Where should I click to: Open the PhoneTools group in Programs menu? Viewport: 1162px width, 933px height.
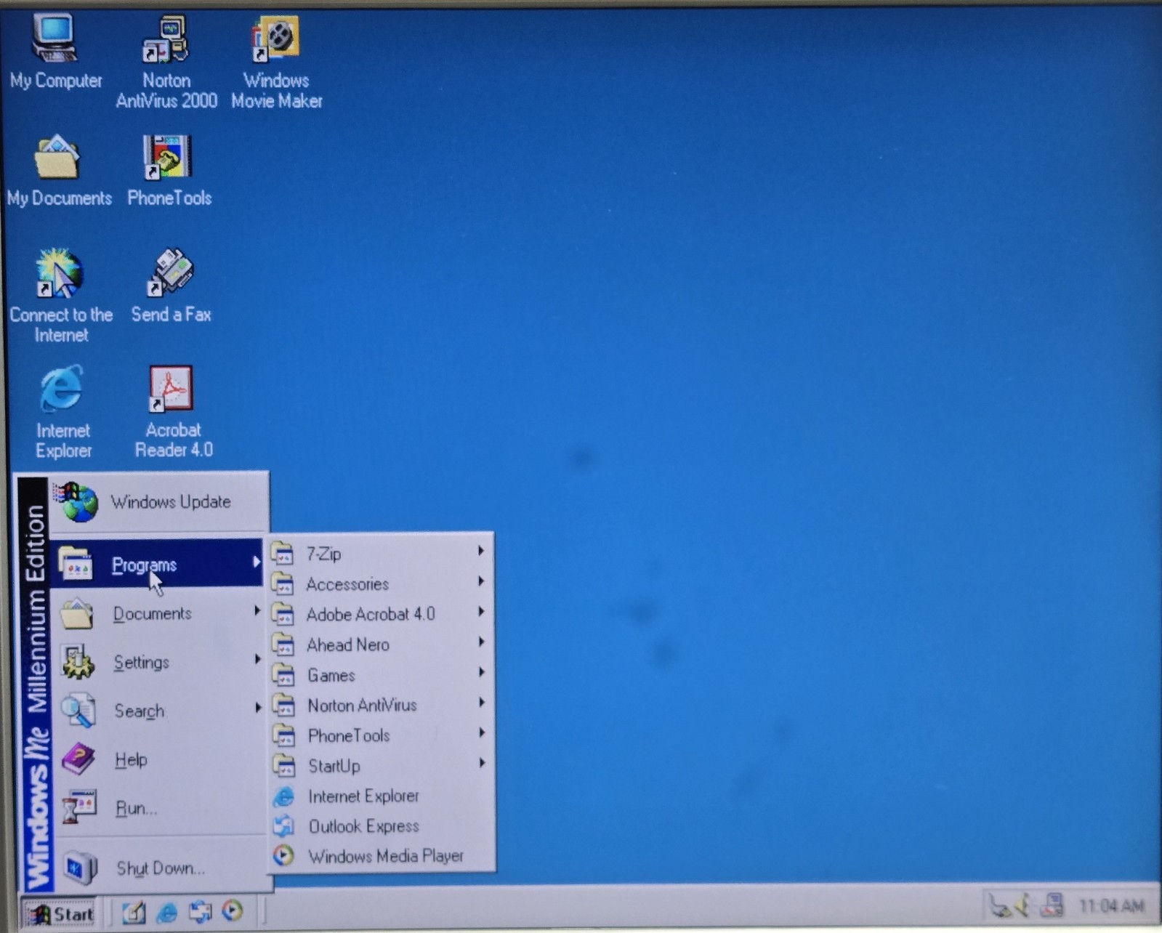point(380,735)
